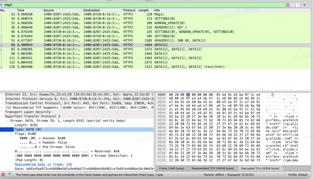Screen dimensions: 313x179
Task: Click into the http2 display filter field
Action: point(144,5)
